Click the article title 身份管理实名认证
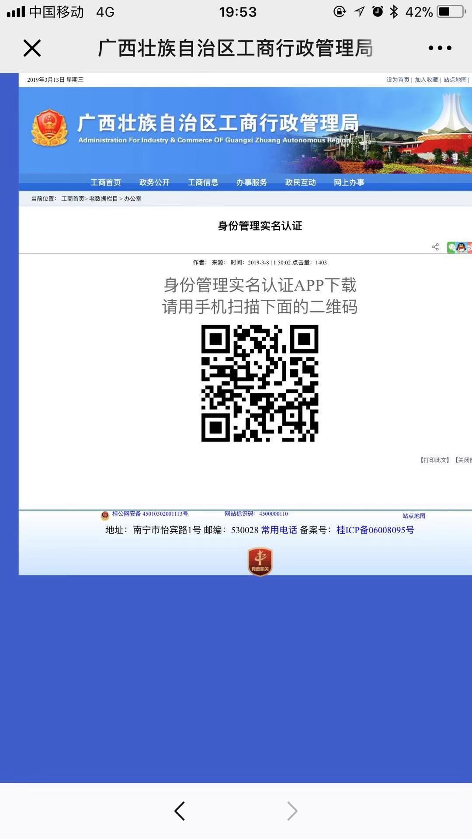The image size is (472, 839). 260,225
